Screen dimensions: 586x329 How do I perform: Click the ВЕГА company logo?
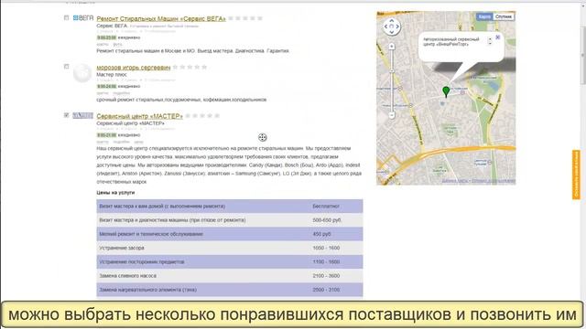83,17
